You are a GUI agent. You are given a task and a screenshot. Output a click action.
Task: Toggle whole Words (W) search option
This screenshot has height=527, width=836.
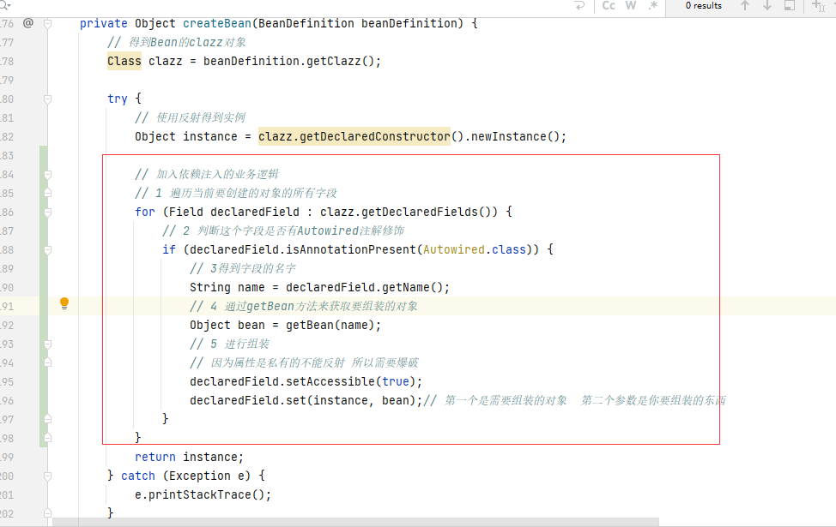pyautogui.click(x=631, y=6)
